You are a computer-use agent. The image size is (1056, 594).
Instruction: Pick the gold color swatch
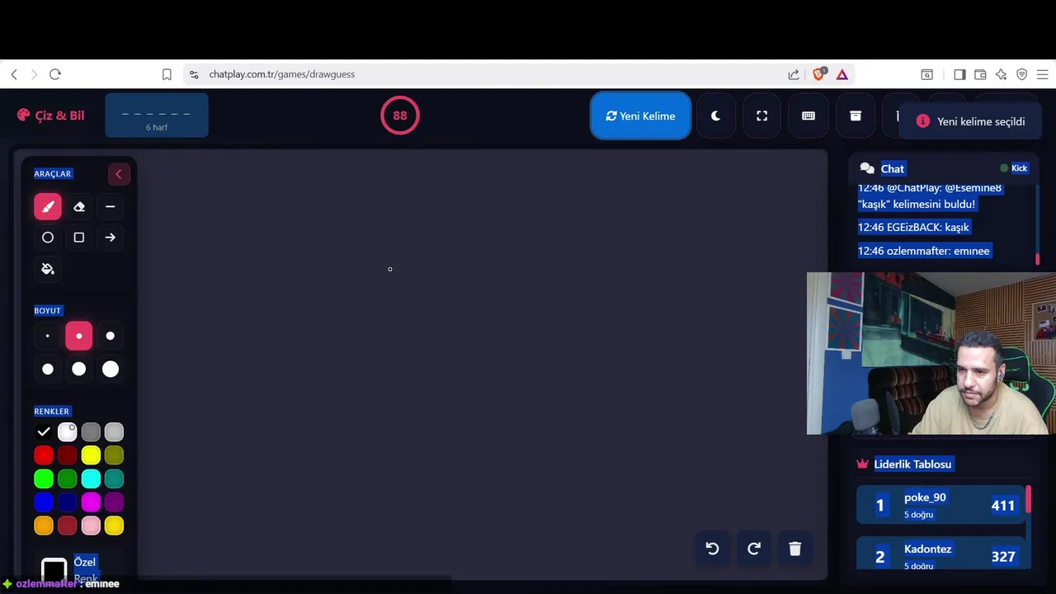click(115, 526)
